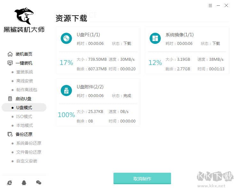Click the 资源下载 heading
This screenshot has width=234, height=188.
pyautogui.click(x=72, y=18)
